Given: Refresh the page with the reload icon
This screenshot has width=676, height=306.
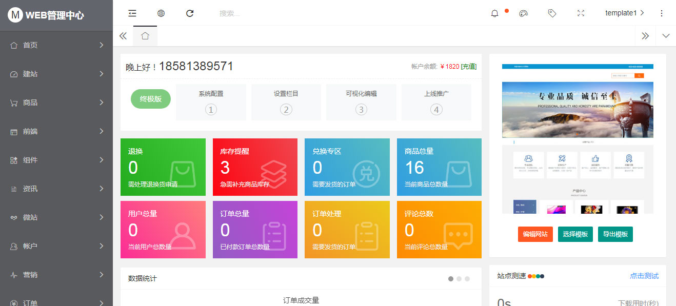Looking at the screenshot, I should [x=190, y=13].
